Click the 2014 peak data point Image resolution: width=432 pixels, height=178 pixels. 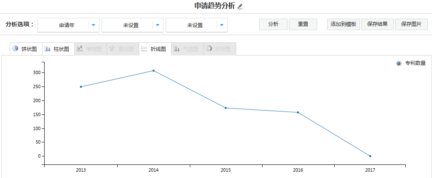[x=153, y=71]
